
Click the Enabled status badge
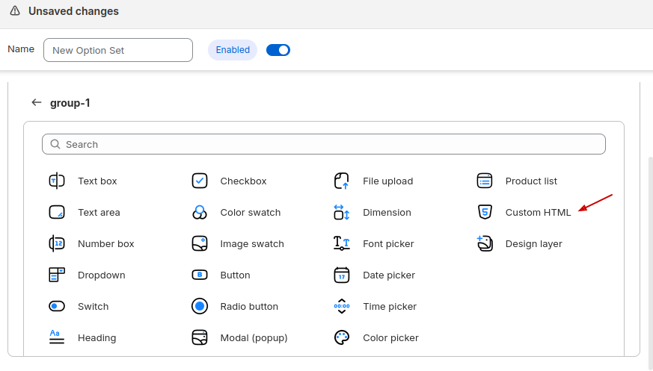[233, 50]
